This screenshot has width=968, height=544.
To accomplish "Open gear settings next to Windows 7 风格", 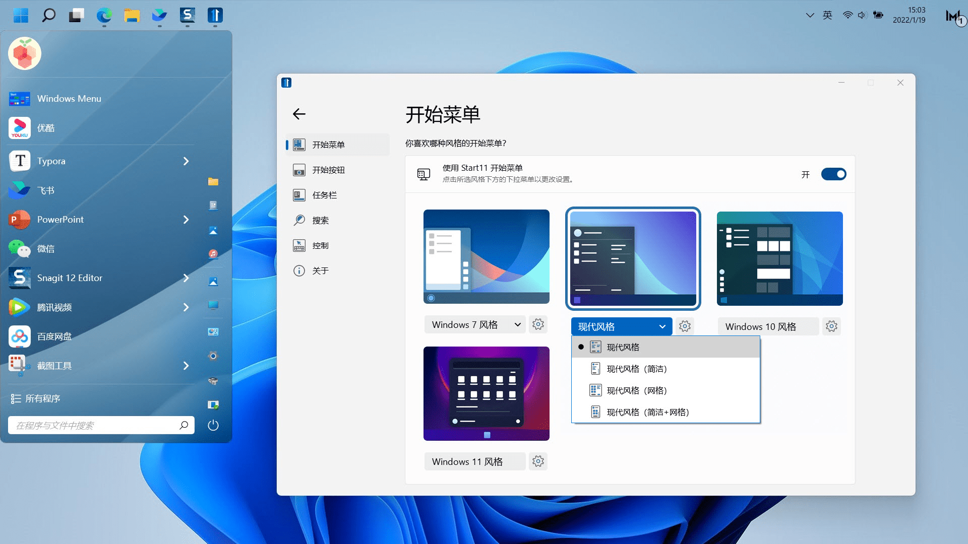I will coord(538,324).
